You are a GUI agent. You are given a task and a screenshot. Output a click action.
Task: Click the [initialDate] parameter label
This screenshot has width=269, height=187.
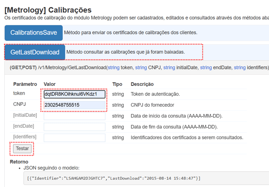coord(25,116)
